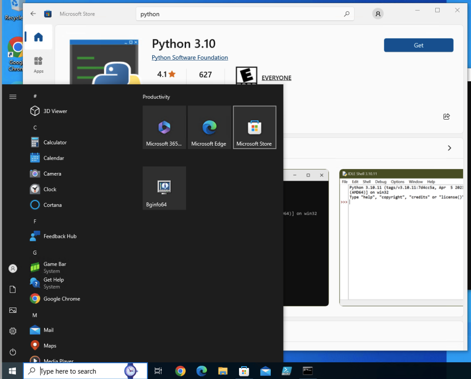Viewport: 471px width, 379px height.
Task: Select the Home tab in Store sidebar
Action: (x=38, y=38)
